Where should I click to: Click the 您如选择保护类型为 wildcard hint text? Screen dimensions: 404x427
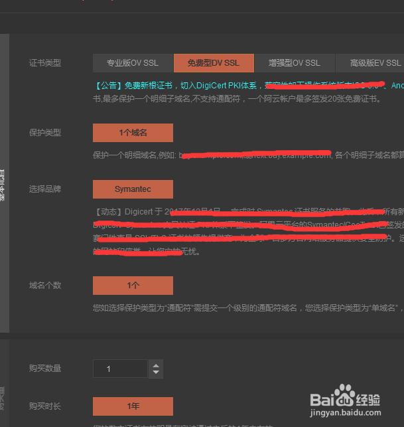(248, 308)
